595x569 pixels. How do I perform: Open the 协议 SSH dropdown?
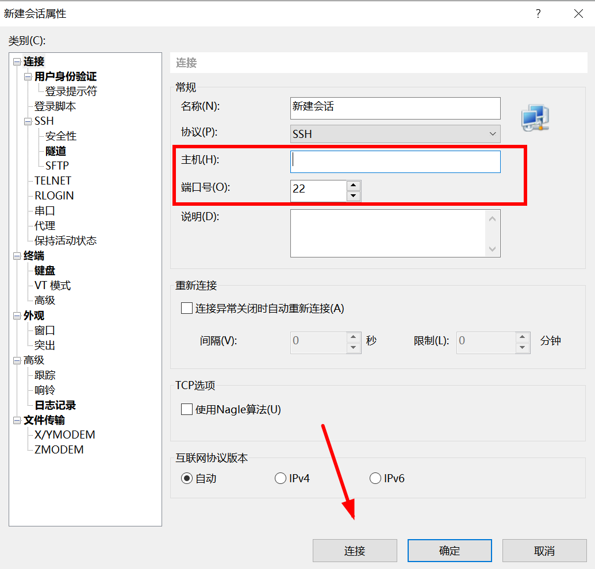[x=396, y=134]
